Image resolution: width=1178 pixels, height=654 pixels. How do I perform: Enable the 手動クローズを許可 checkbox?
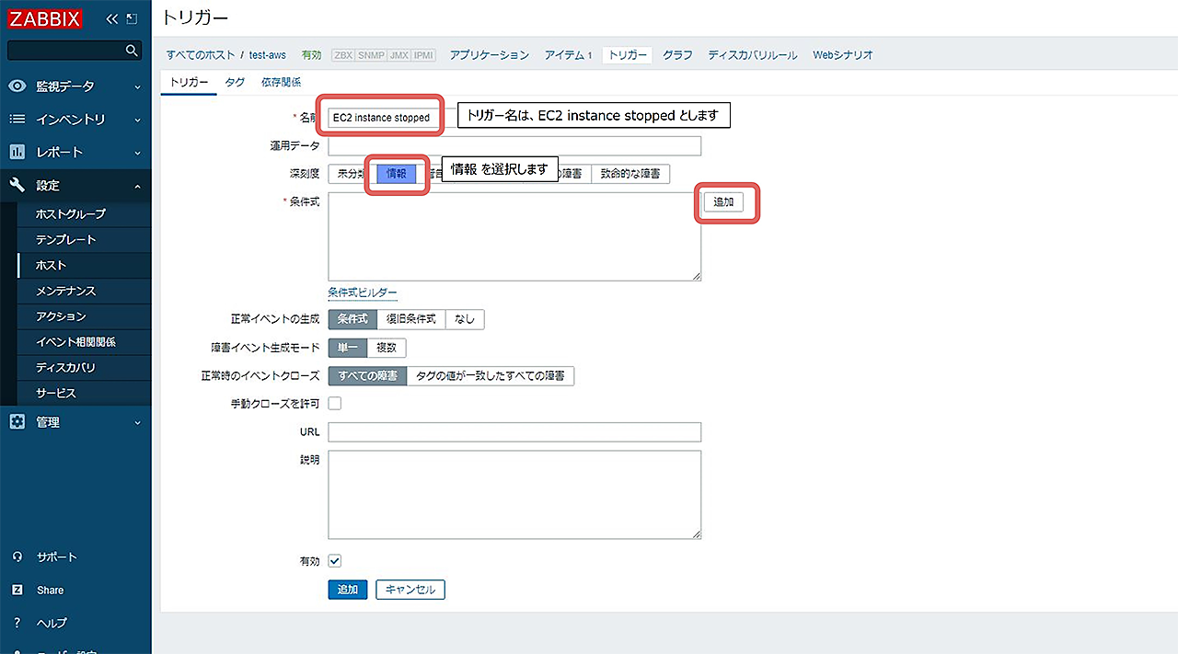[x=334, y=403]
